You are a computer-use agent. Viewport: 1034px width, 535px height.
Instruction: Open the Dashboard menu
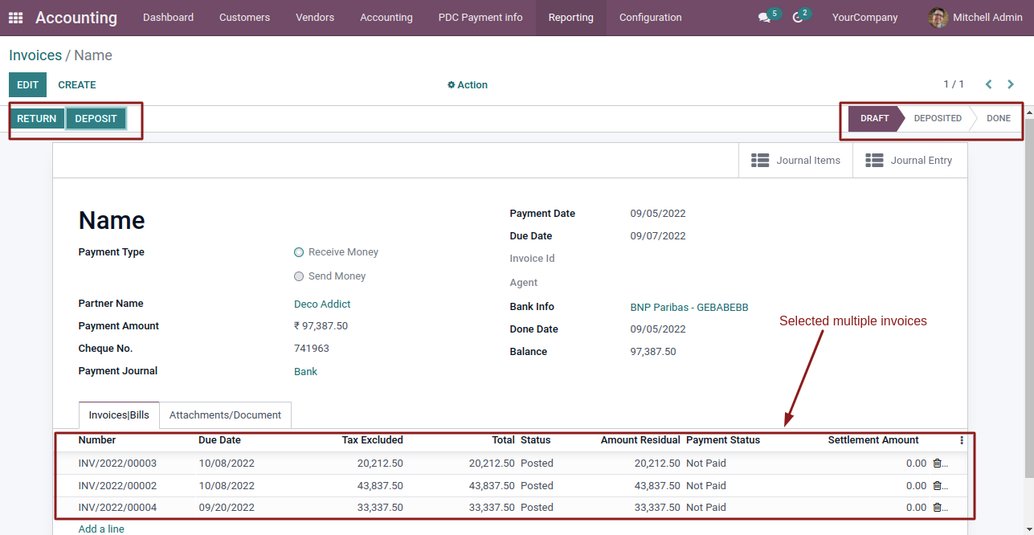168,18
